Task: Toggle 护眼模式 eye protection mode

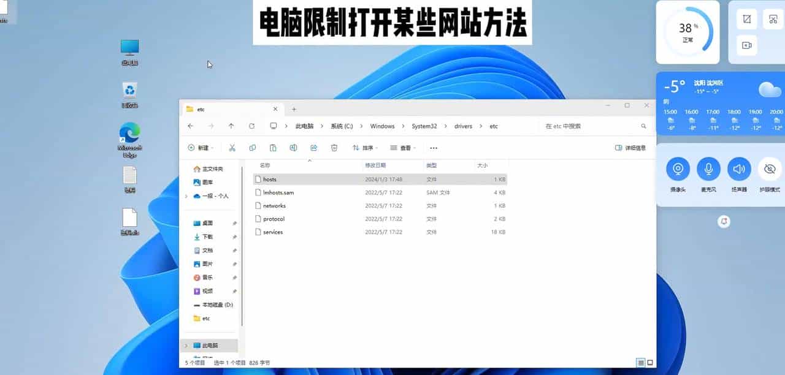Action: coord(770,170)
